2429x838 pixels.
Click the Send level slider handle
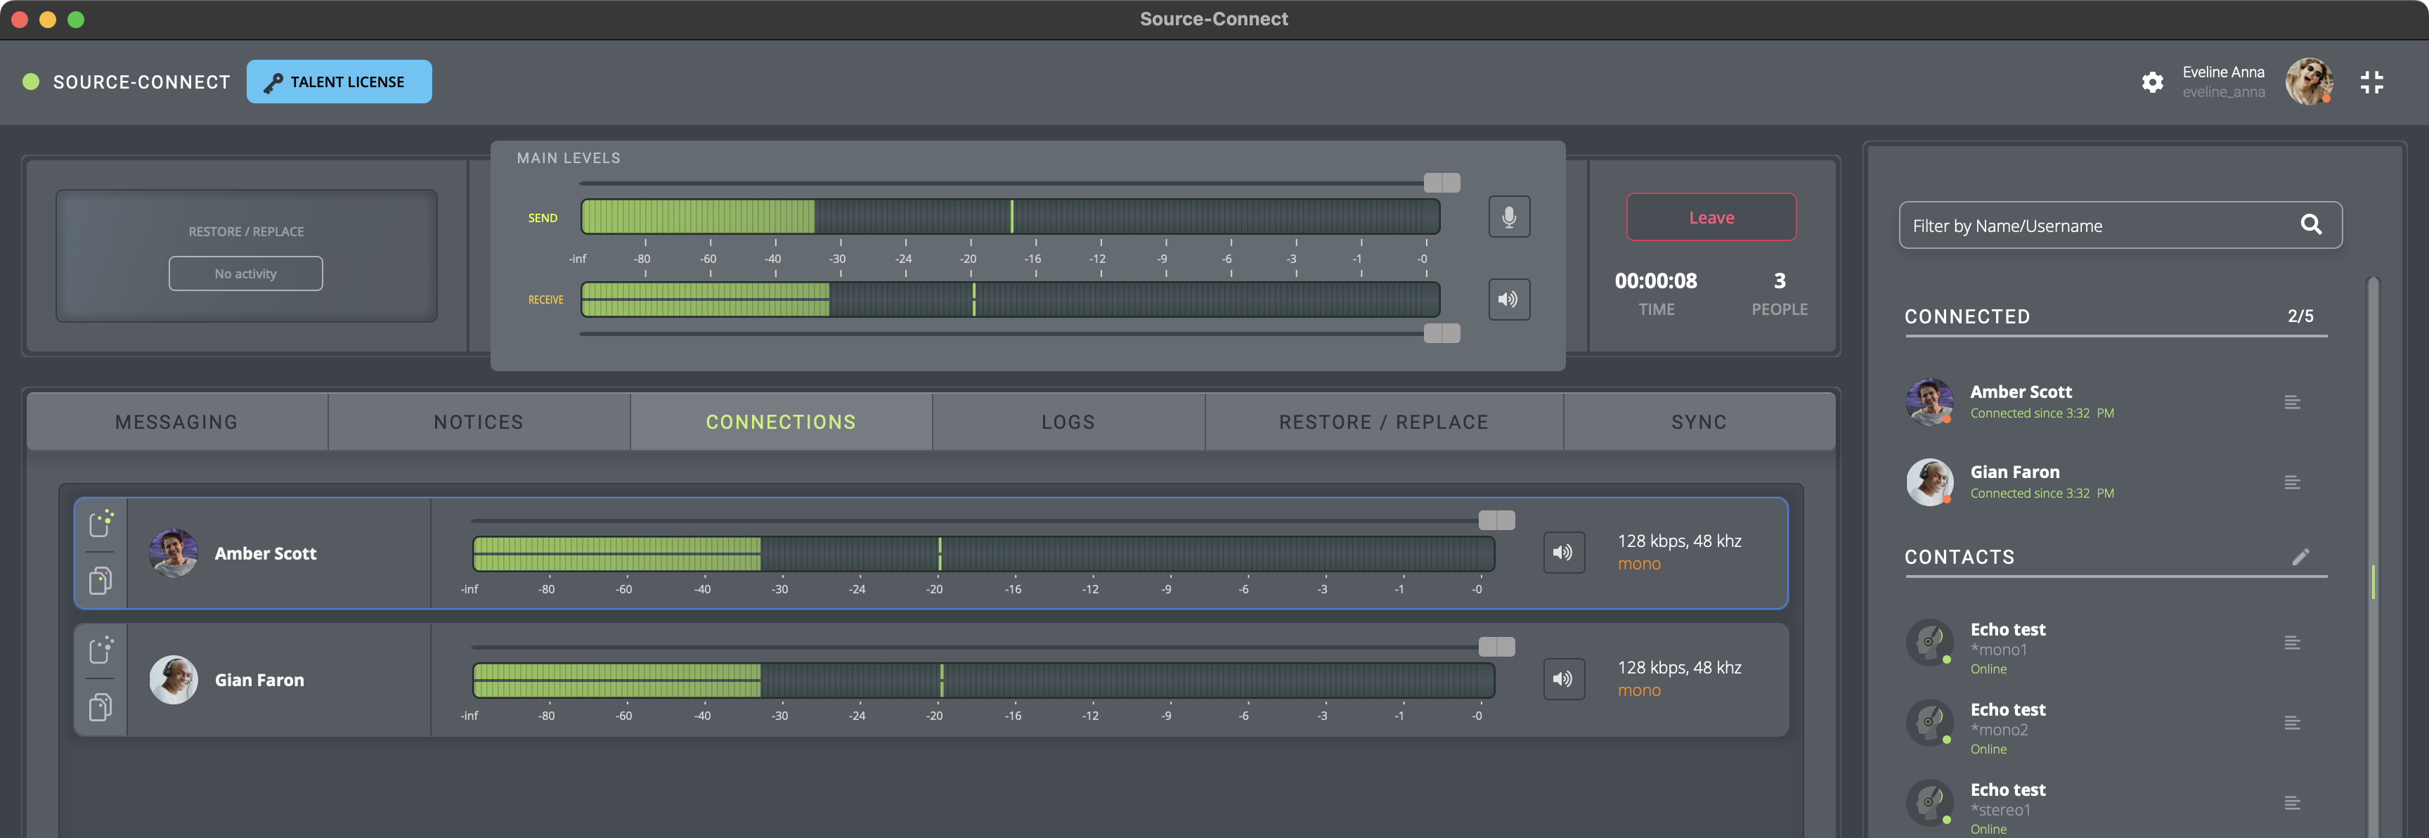[1441, 183]
